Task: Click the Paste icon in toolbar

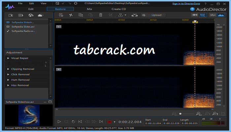Action: (x=90, y=15)
